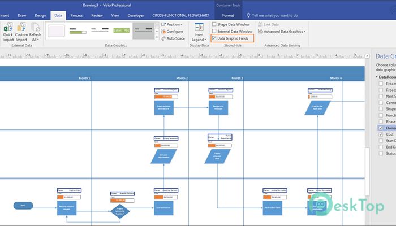Select the green Label Abc graphic style
Screen dimensions: 396x226
(x=122, y=31)
